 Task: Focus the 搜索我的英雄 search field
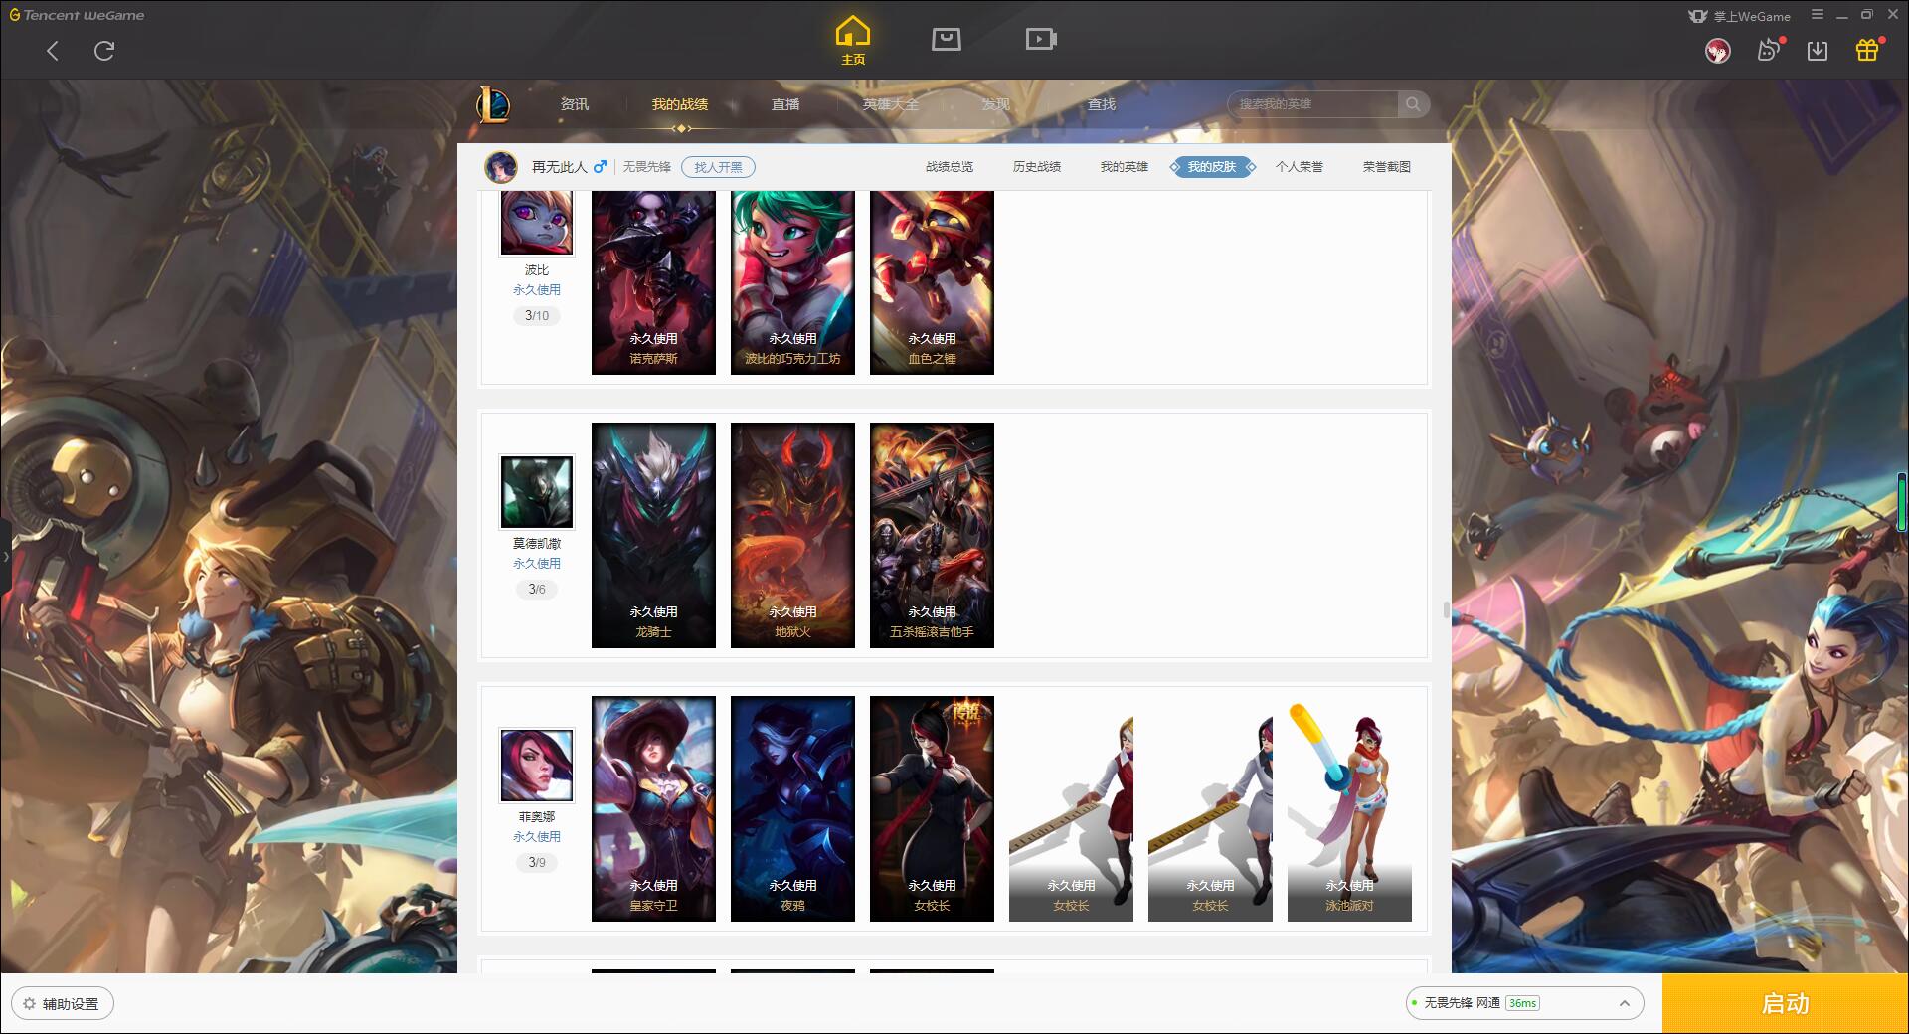coord(1313,104)
